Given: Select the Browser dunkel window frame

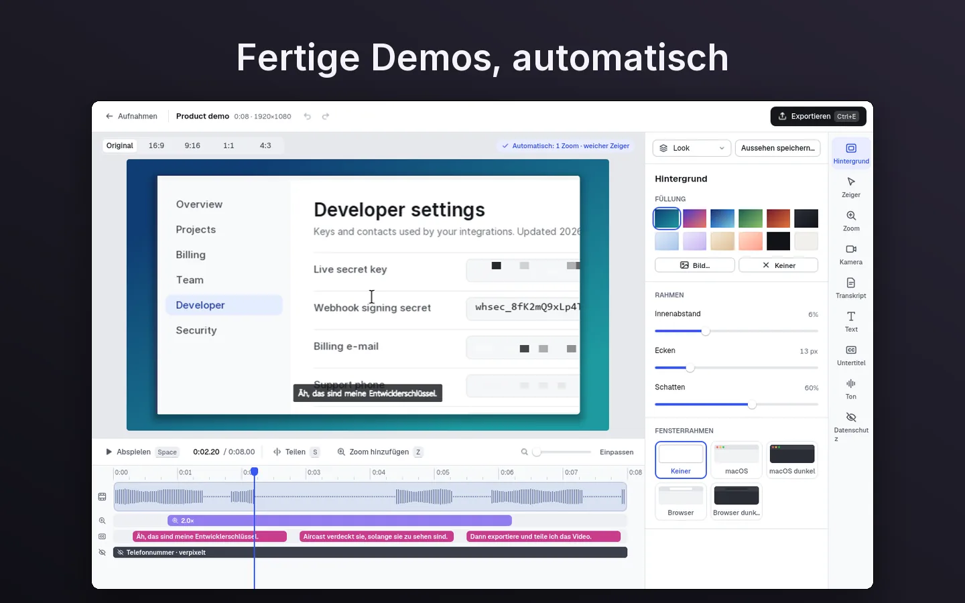Looking at the screenshot, I should pyautogui.click(x=736, y=501).
